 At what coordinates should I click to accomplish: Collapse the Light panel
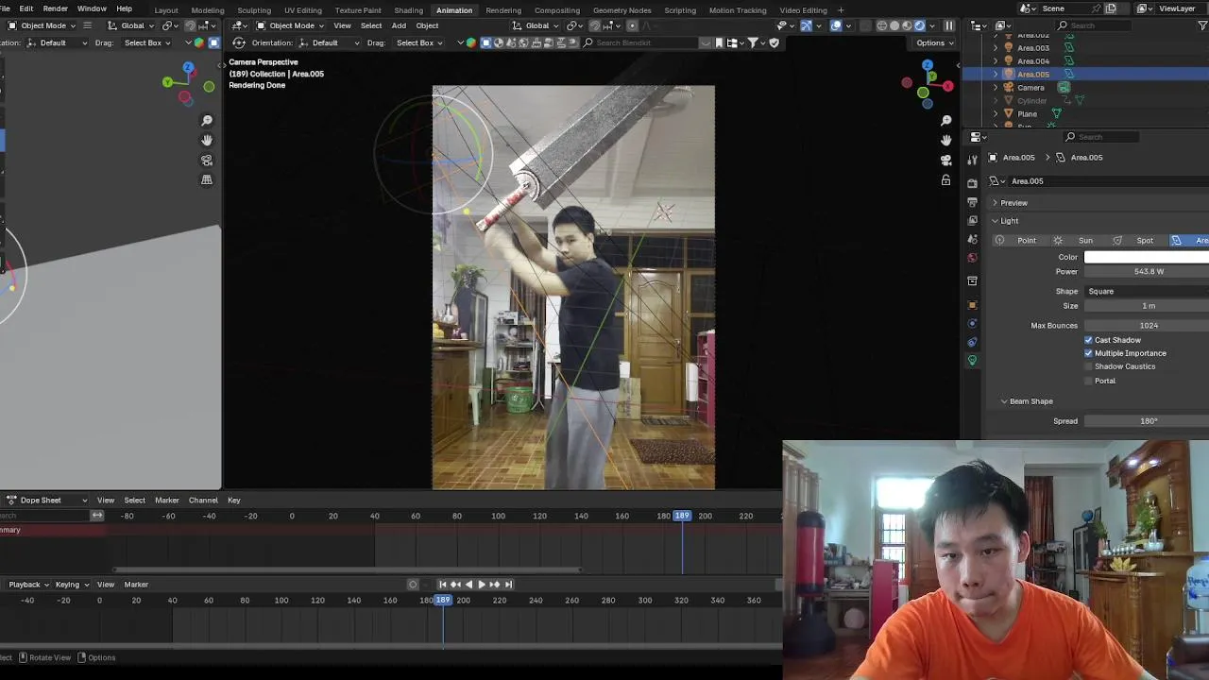click(x=995, y=221)
